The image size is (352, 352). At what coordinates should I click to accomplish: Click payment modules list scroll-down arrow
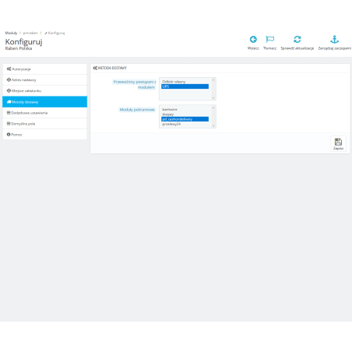pyautogui.click(x=213, y=125)
